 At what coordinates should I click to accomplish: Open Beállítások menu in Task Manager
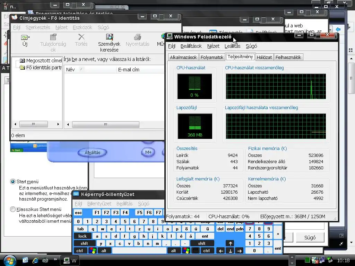(191, 46)
